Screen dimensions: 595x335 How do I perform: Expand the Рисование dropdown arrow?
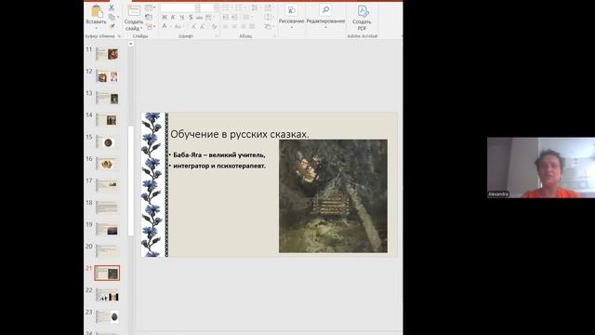(291, 28)
